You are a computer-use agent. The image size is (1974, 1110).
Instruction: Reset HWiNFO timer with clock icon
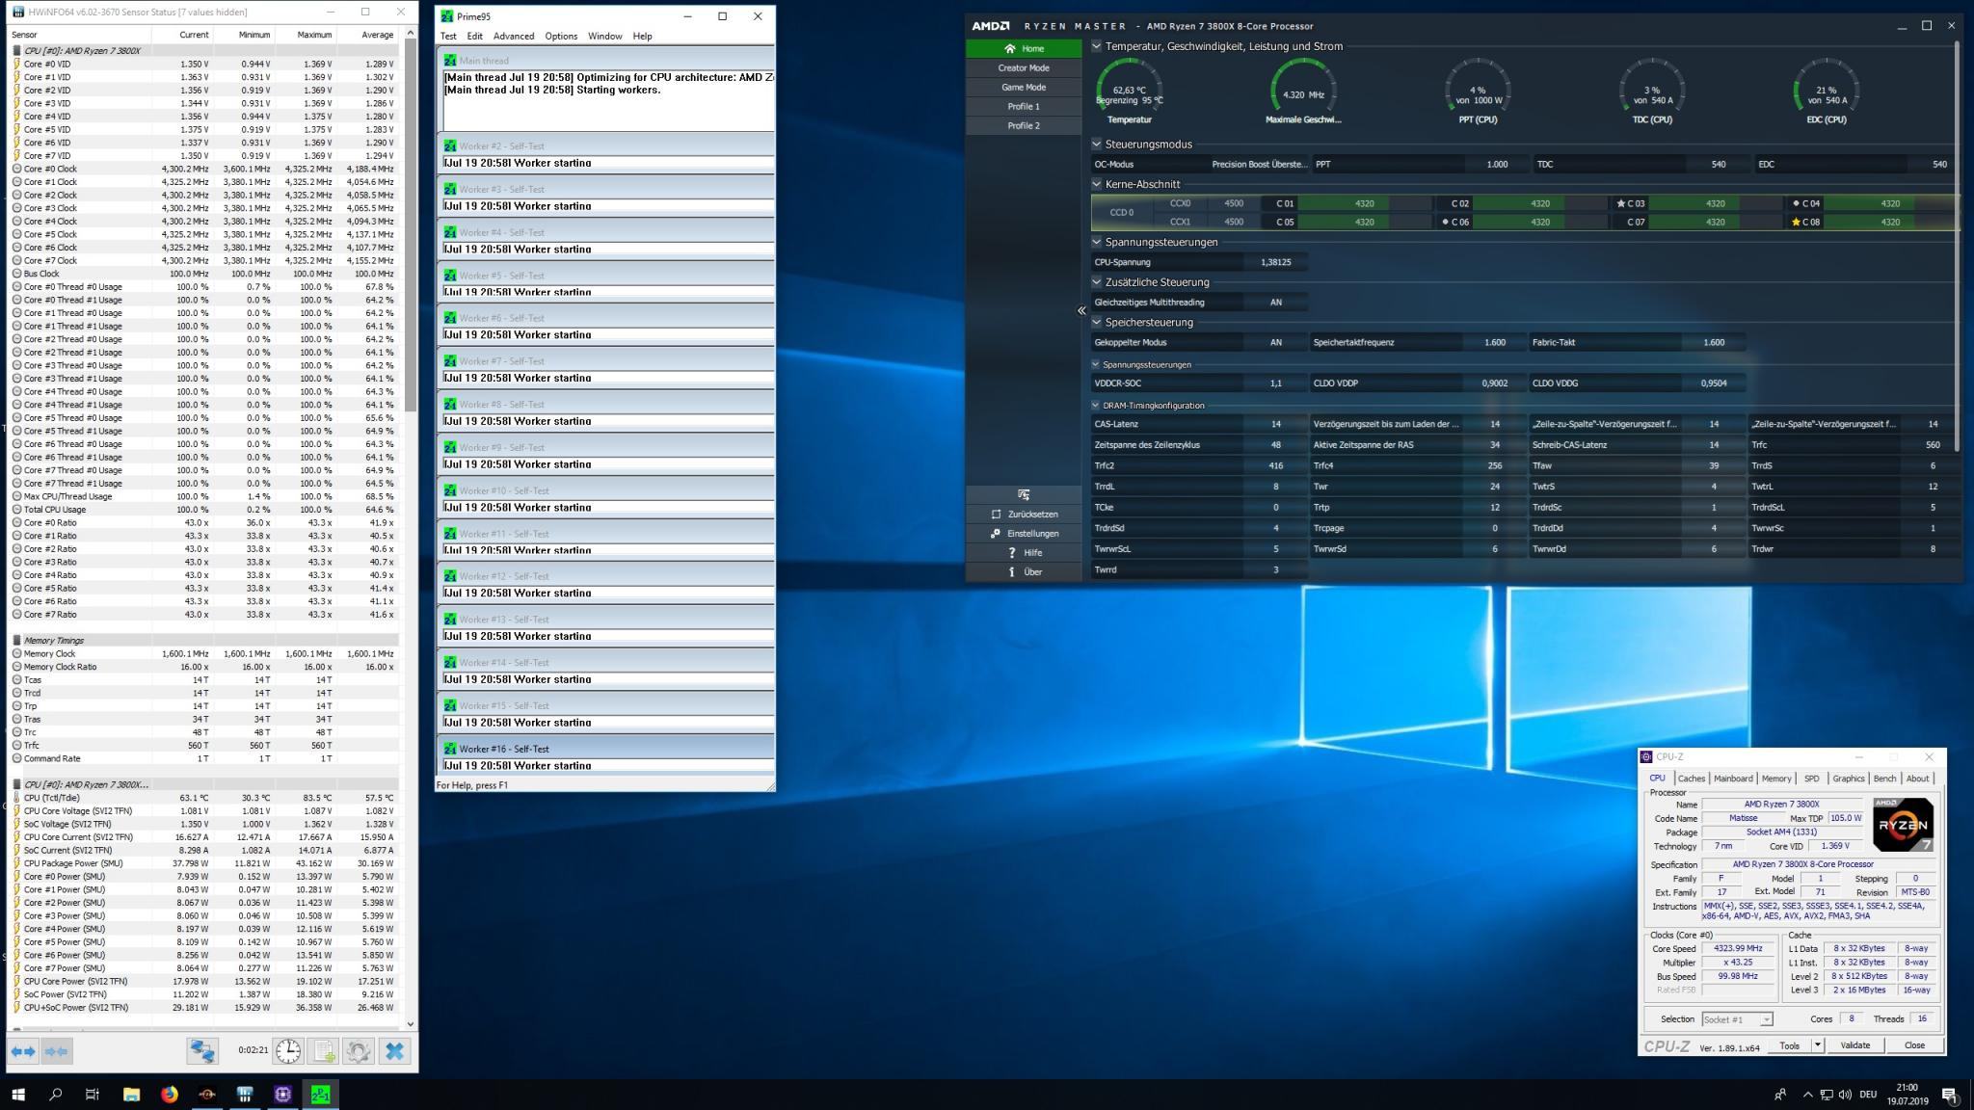(288, 1051)
